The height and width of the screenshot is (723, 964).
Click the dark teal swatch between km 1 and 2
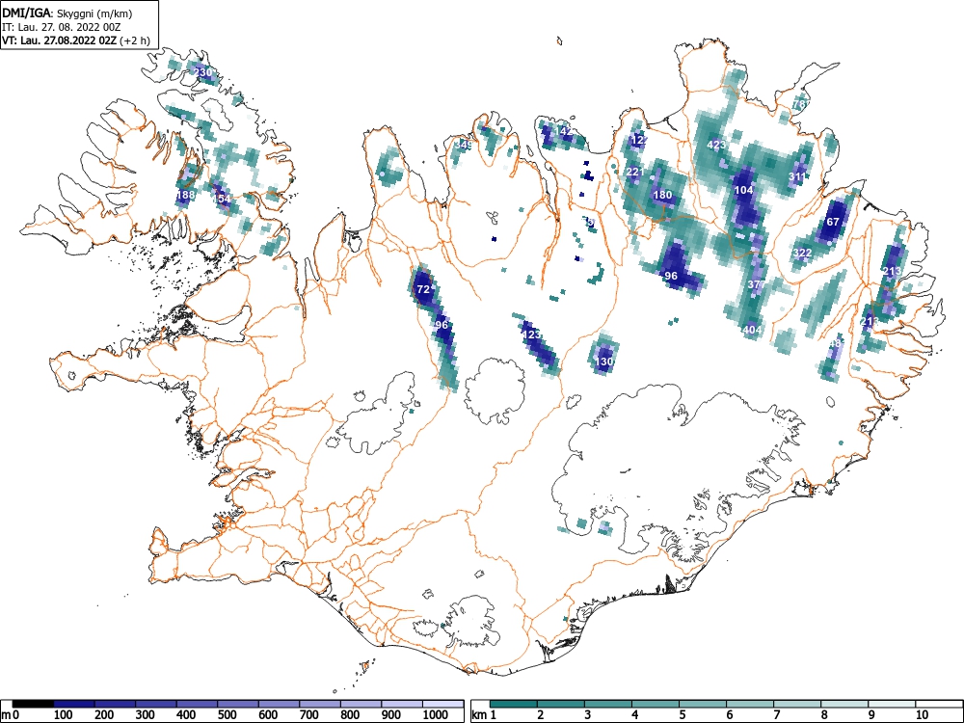coord(514,704)
